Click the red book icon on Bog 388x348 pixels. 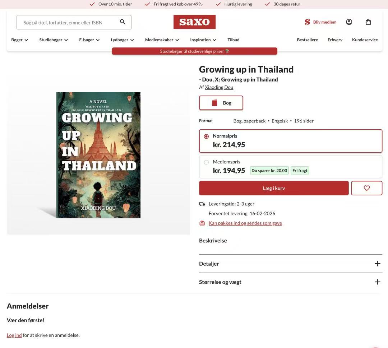click(215, 103)
